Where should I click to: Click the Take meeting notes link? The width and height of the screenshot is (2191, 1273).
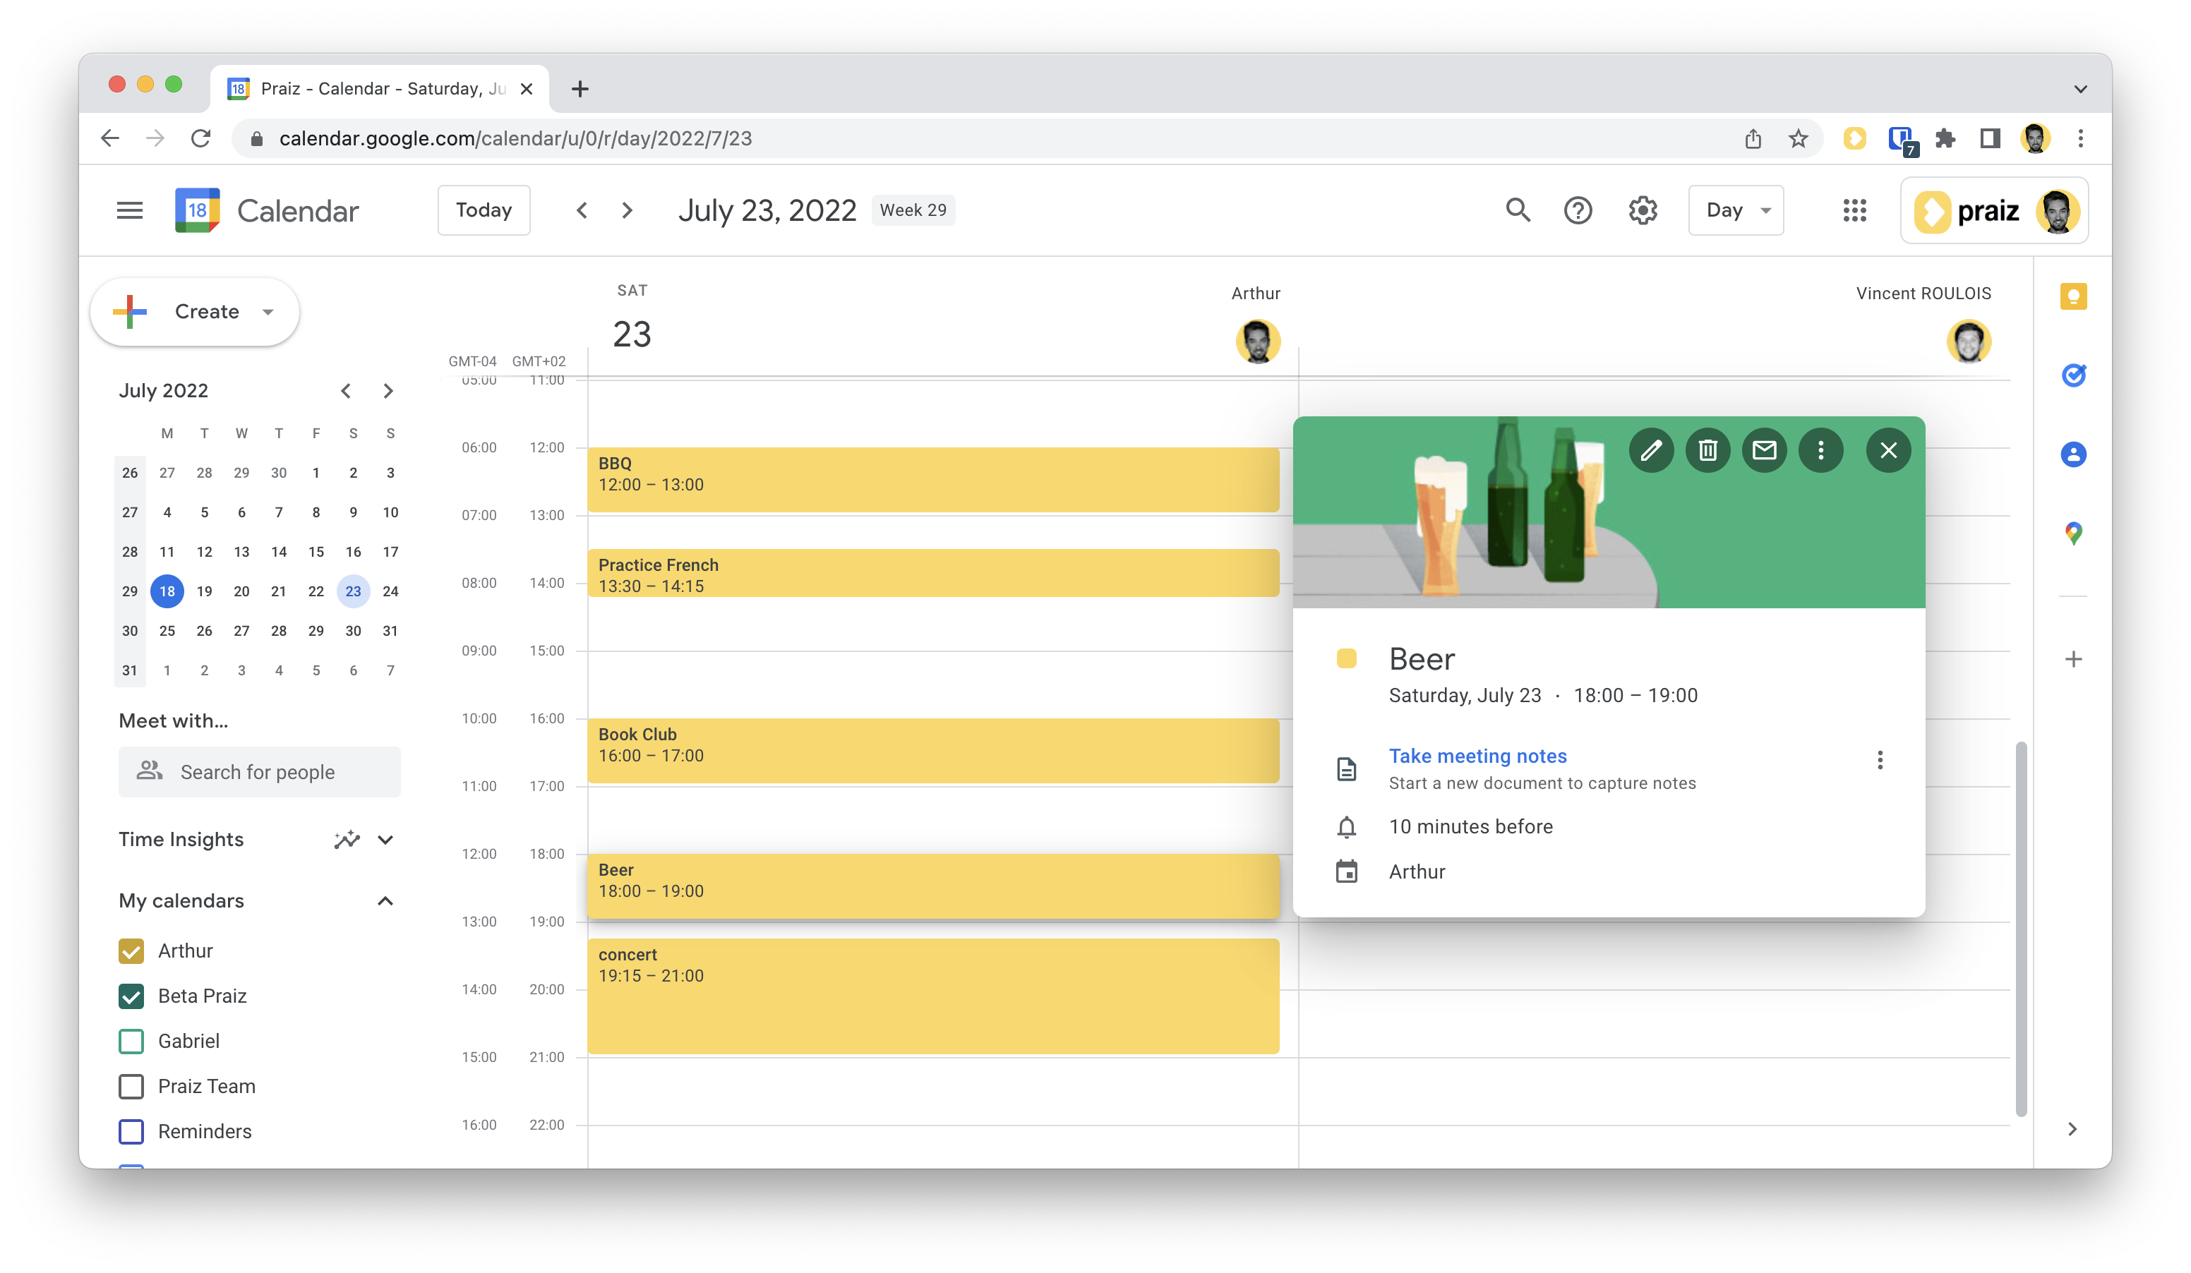pyautogui.click(x=1477, y=756)
